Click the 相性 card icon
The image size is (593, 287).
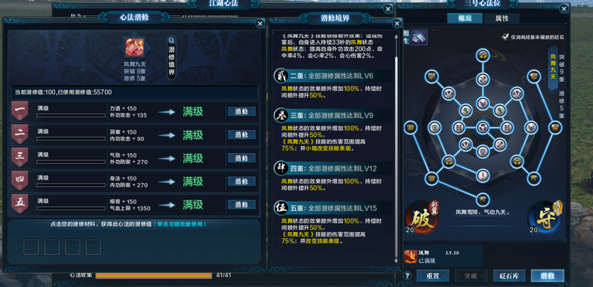pyautogui.click(x=420, y=37)
